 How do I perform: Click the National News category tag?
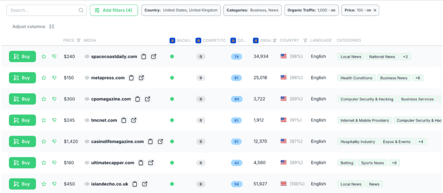coord(382,57)
